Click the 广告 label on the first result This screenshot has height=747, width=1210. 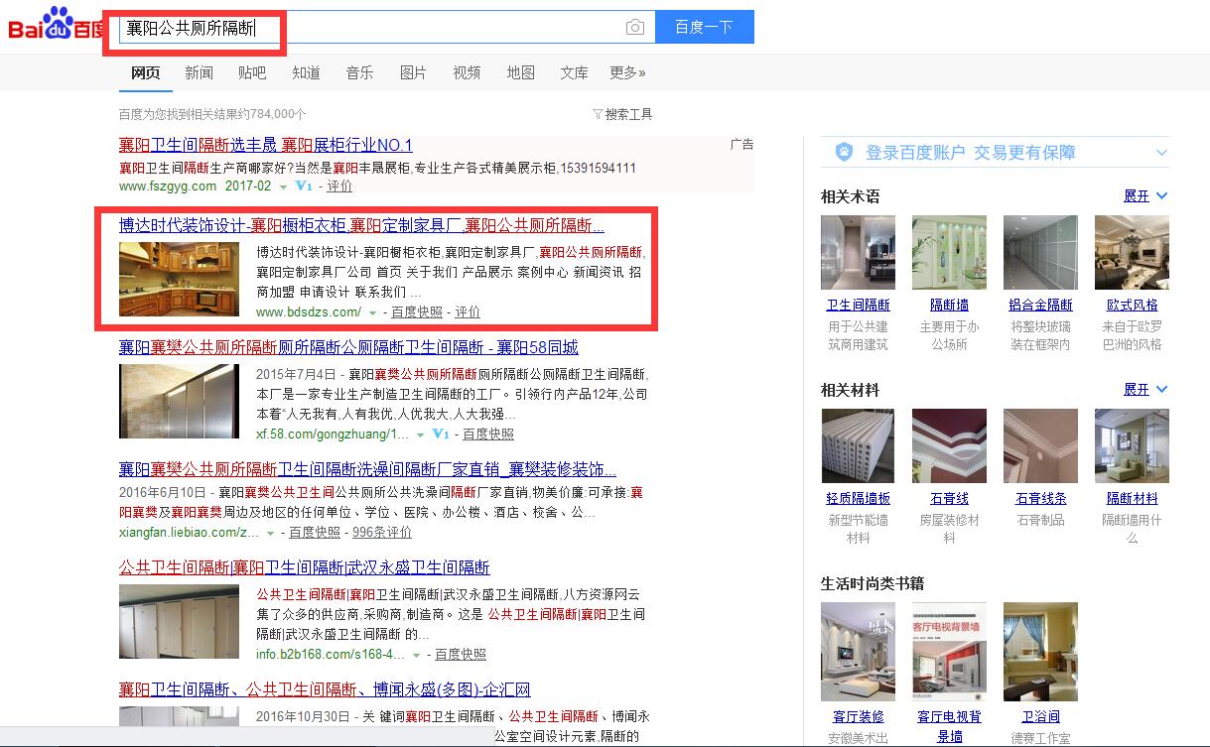(741, 144)
